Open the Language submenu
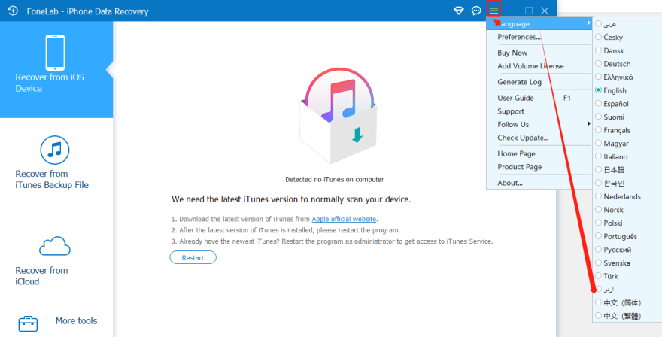Viewport: 662px width, 337px height. (539, 23)
